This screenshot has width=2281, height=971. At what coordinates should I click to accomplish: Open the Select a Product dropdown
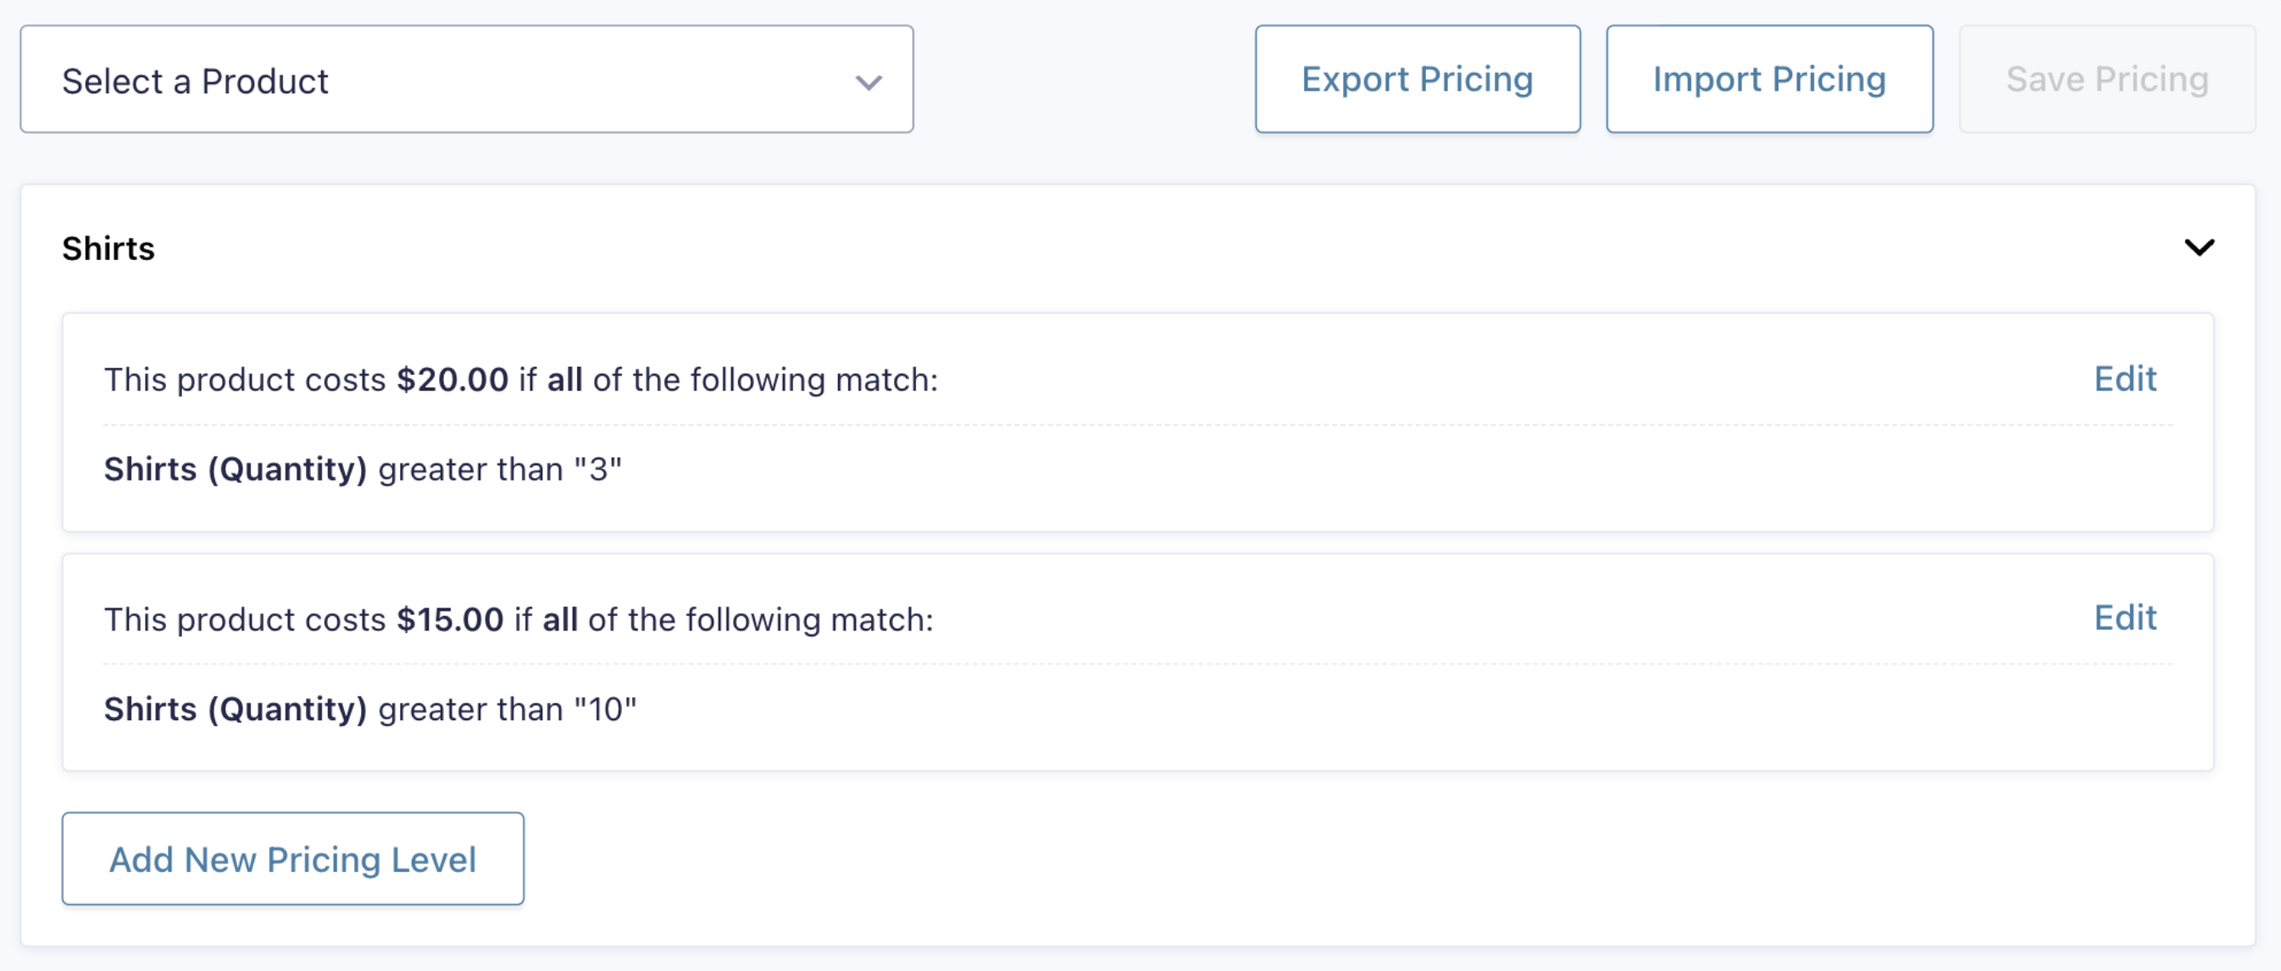[467, 80]
